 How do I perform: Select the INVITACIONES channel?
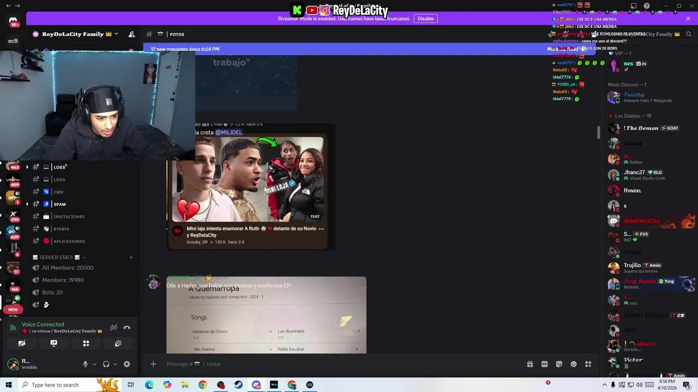pos(82,217)
